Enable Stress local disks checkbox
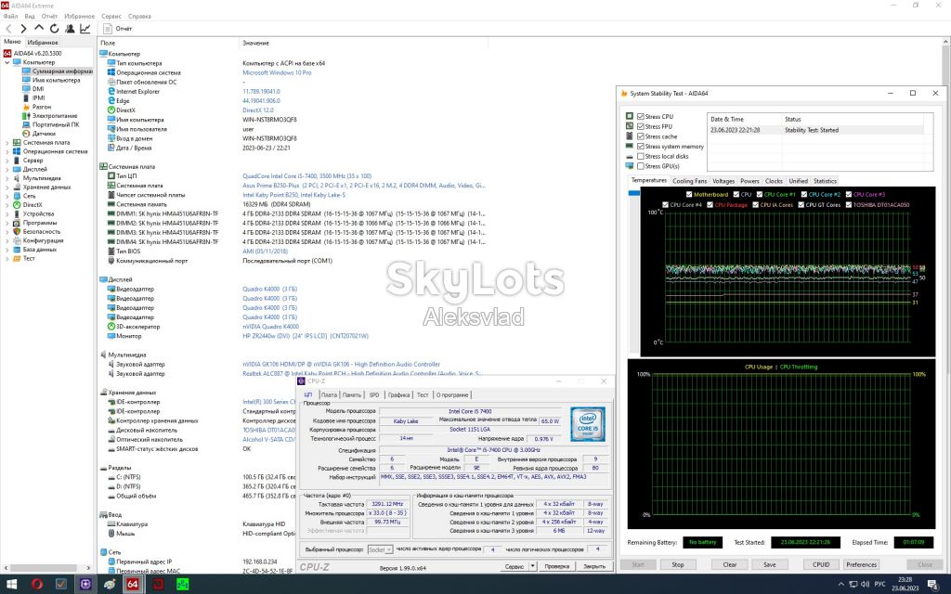The image size is (951, 594). coord(641,156)
